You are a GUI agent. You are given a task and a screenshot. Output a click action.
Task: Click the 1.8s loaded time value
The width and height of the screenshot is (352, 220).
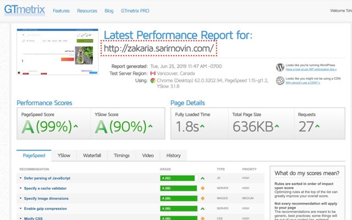point(187,127)
